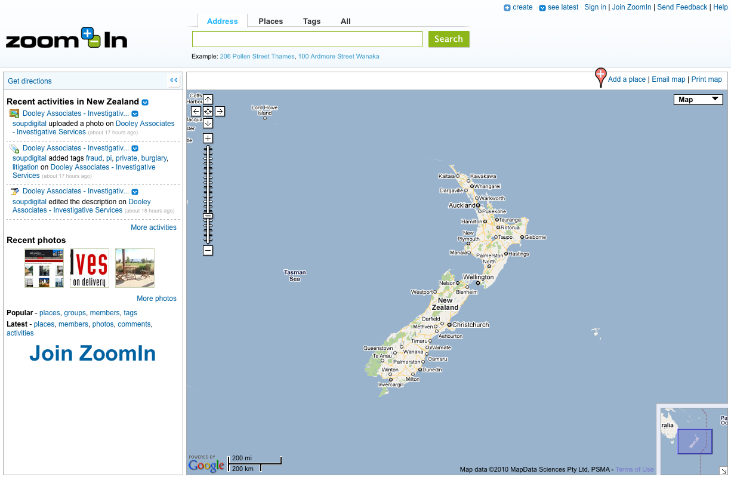Image resolution: width=731 pixels, height=480 pixels.
Task: Zoom out with the map minus button
Action: pos(208,250)
